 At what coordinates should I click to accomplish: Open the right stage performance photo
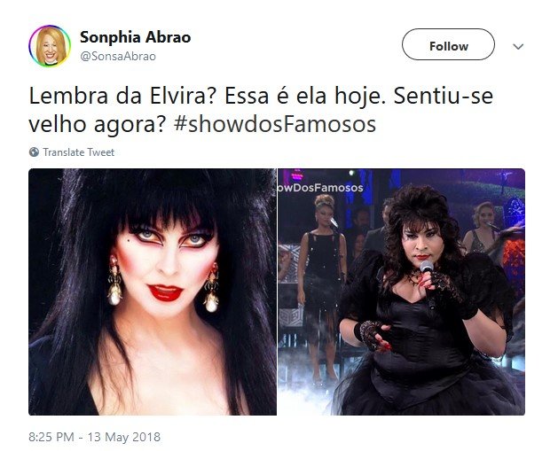click(401, 292)
